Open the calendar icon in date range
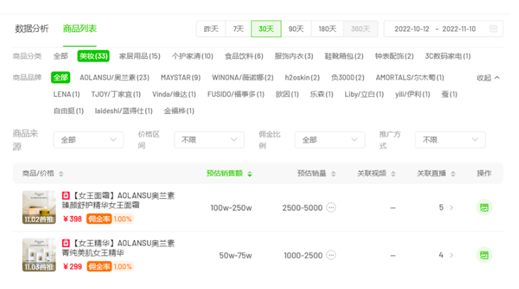The height and width of the screenshot is (289, 519). (494, 29)
